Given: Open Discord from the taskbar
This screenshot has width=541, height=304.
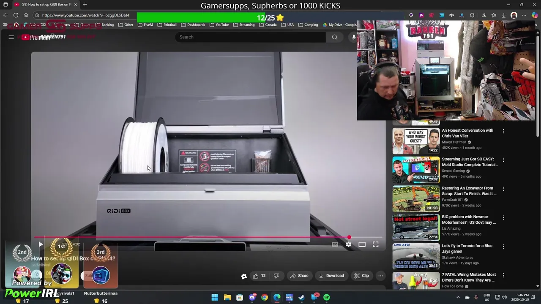Looking at the screenshot, I should click(x=252, y=297).
